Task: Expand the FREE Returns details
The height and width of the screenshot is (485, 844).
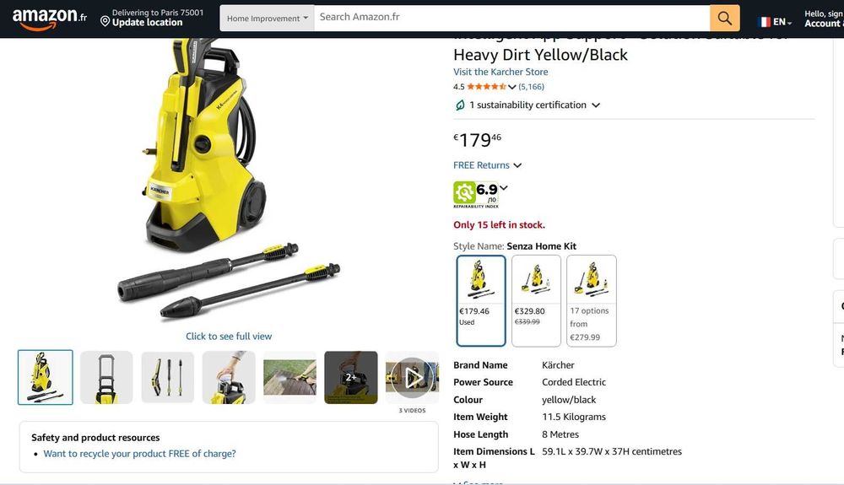Action: coord(487,165)
